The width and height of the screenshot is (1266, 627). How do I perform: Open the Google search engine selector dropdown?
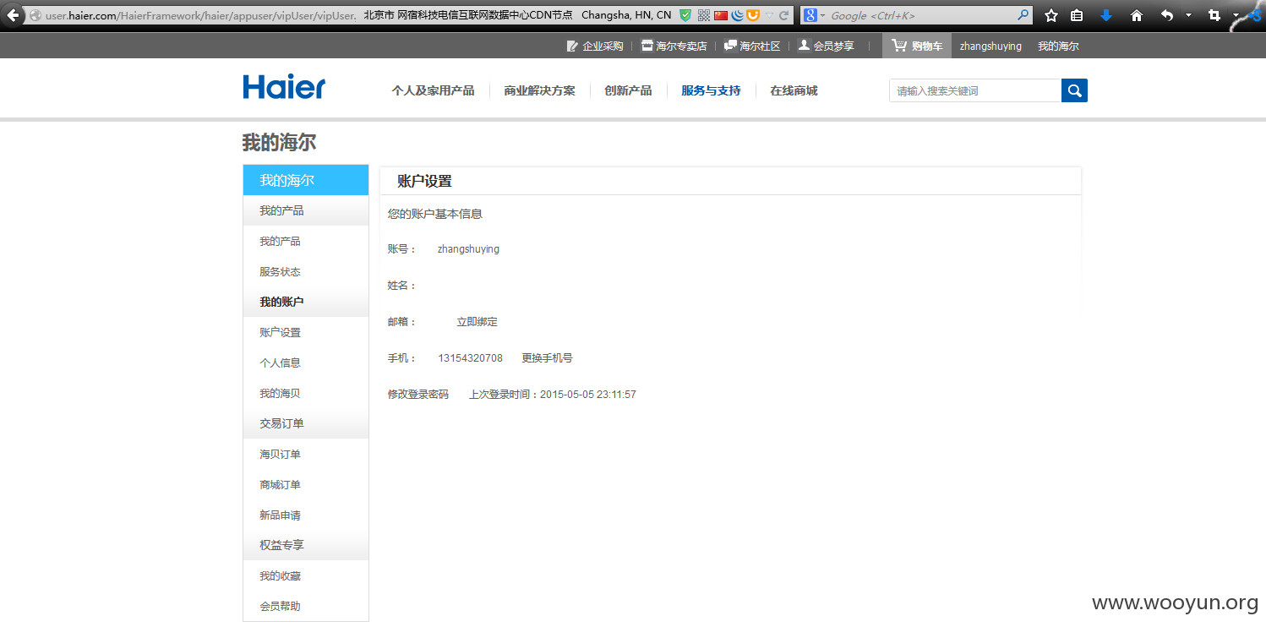tap(813, 15)
